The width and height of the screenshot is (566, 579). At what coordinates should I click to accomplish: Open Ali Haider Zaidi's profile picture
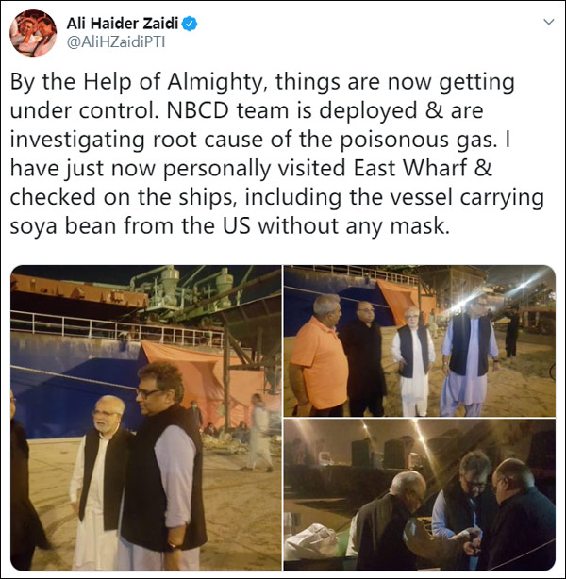[33, 33]
